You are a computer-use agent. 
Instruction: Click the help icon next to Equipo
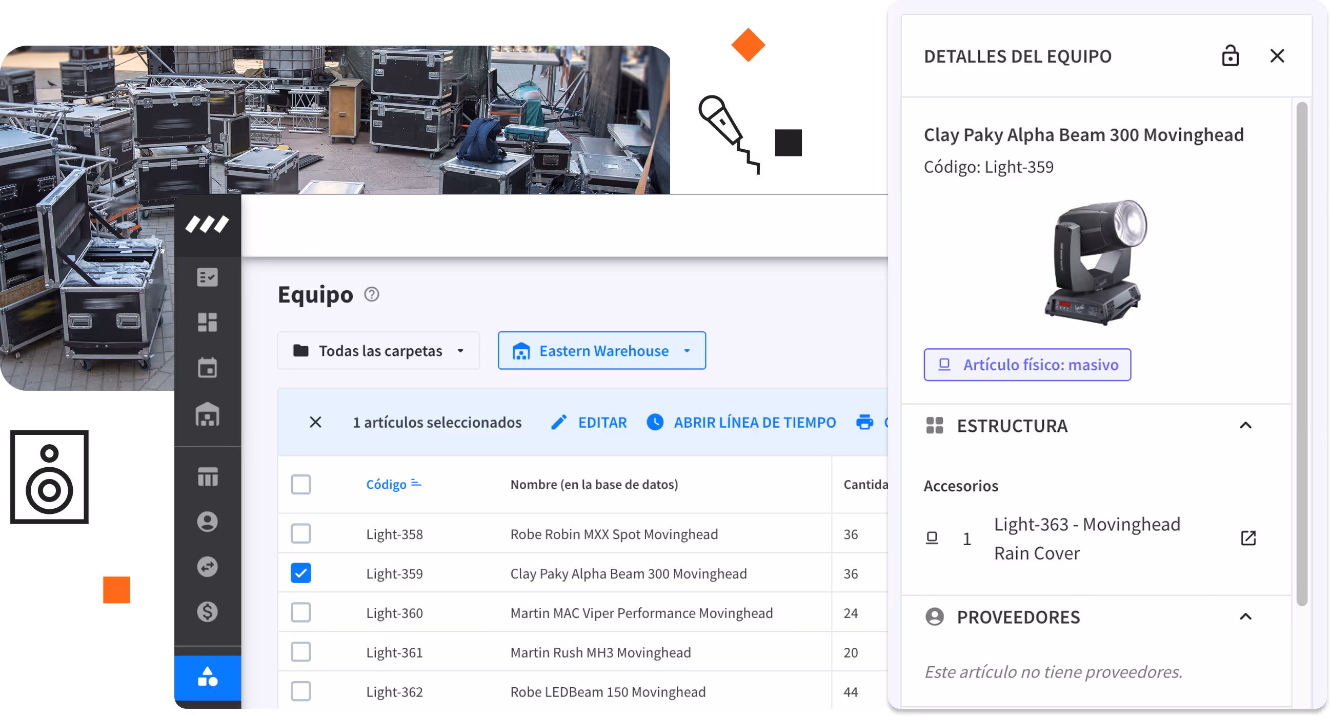(x=372, y=295)
